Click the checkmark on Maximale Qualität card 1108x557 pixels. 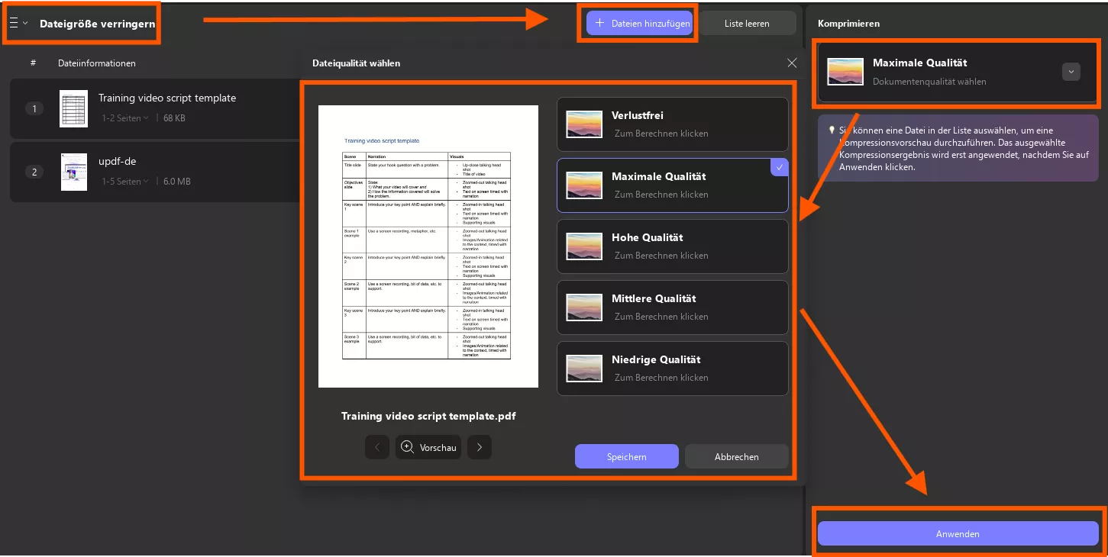[780, 167]
